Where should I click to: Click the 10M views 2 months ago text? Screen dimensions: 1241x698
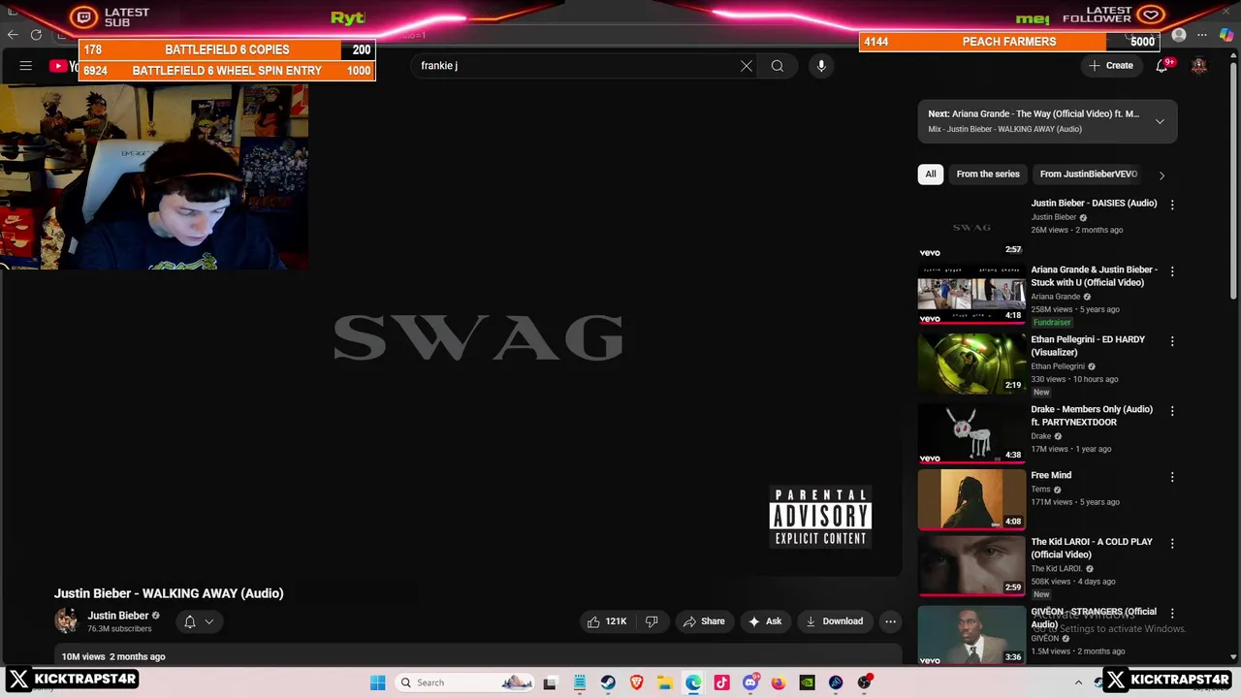[113, 656]
